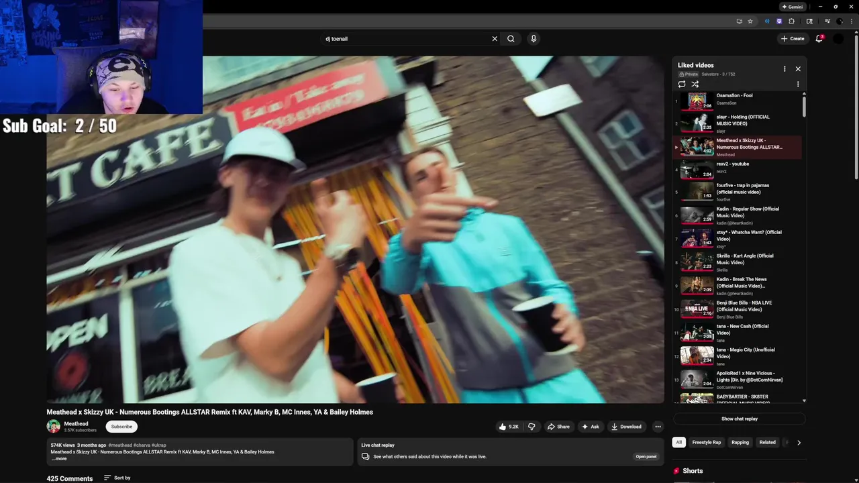The height and width of the screenshot is (483, 859).
Task: Open playlist action menu beside shuffle row
Action: (x=798, y=84)
